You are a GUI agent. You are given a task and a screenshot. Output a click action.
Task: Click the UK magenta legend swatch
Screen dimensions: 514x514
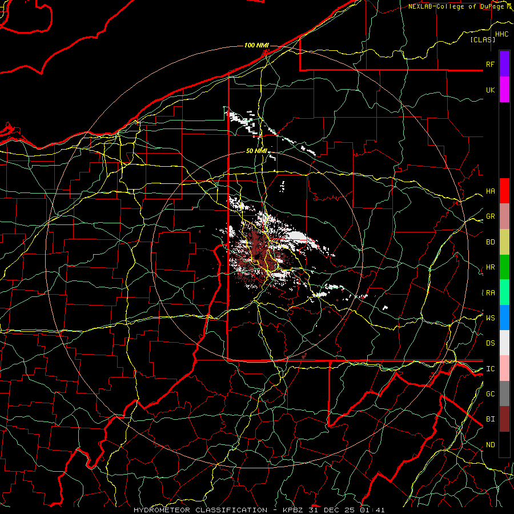pos(504,90)
